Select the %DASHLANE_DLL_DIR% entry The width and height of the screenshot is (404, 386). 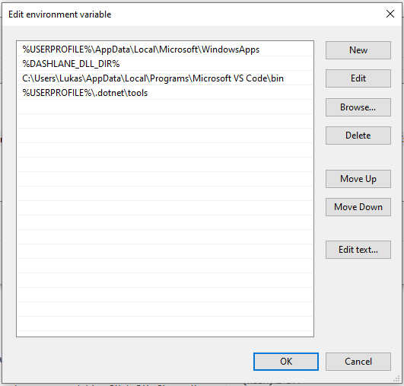click(x=165, y=64)
